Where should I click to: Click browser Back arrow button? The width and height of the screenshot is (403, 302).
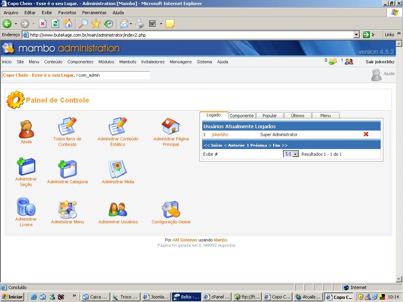(x=7, y=24)
